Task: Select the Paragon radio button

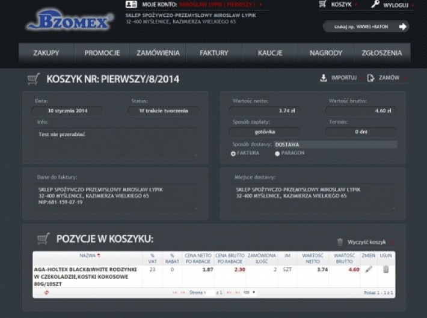Action: pos(277,153)
